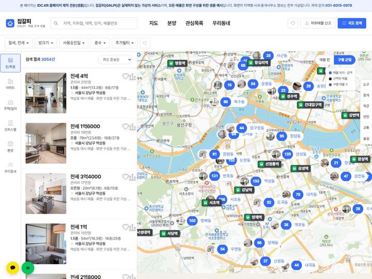
Task: Select the 원/투룸 sidebar tab
Action: pyautogui.click(x=10, y=63)
